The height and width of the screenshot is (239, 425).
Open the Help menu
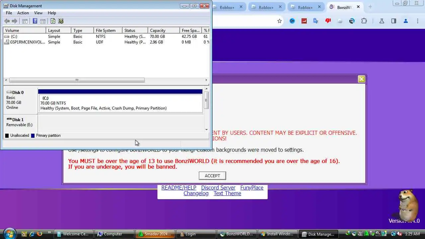[x=52, y=13]
